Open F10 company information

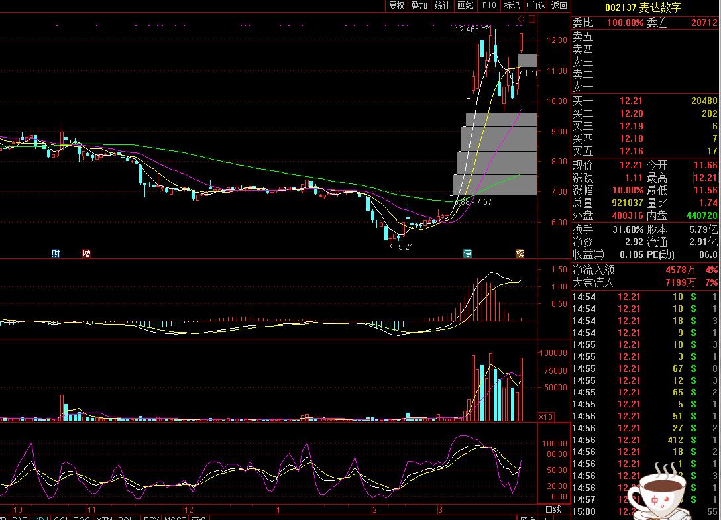(489, 5)
